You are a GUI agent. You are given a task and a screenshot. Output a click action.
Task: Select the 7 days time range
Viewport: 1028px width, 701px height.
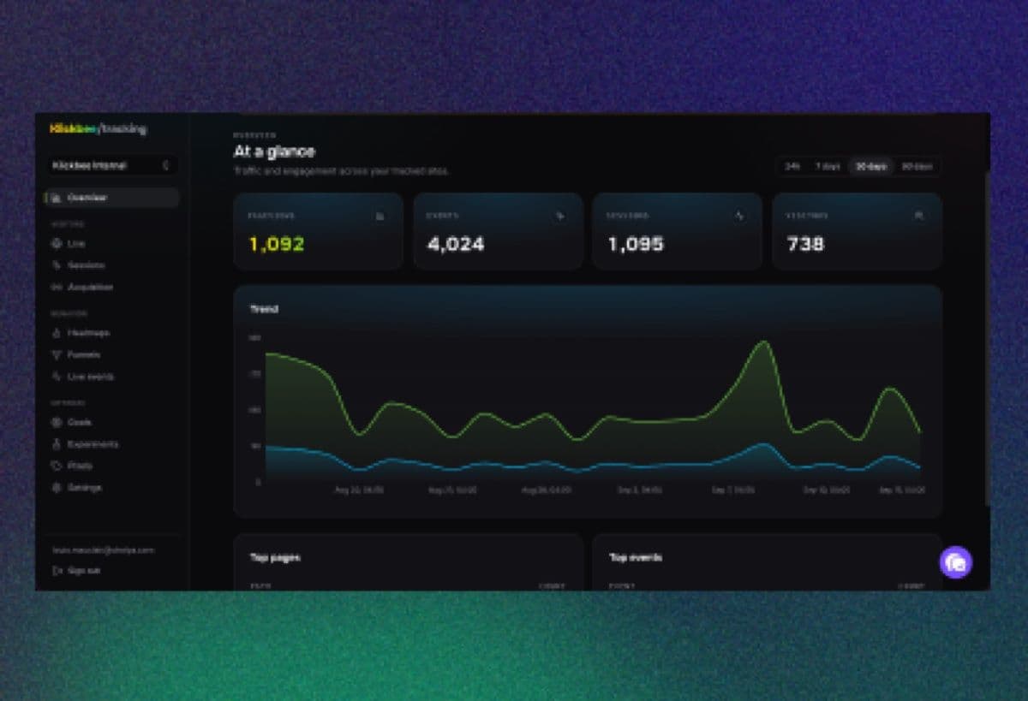click(827, 166)
